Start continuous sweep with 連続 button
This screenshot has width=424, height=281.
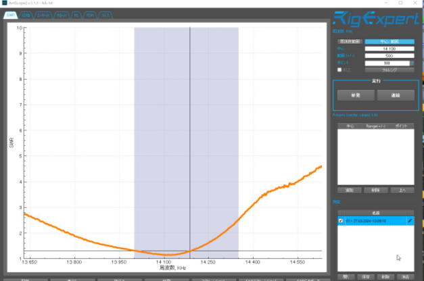396,96
